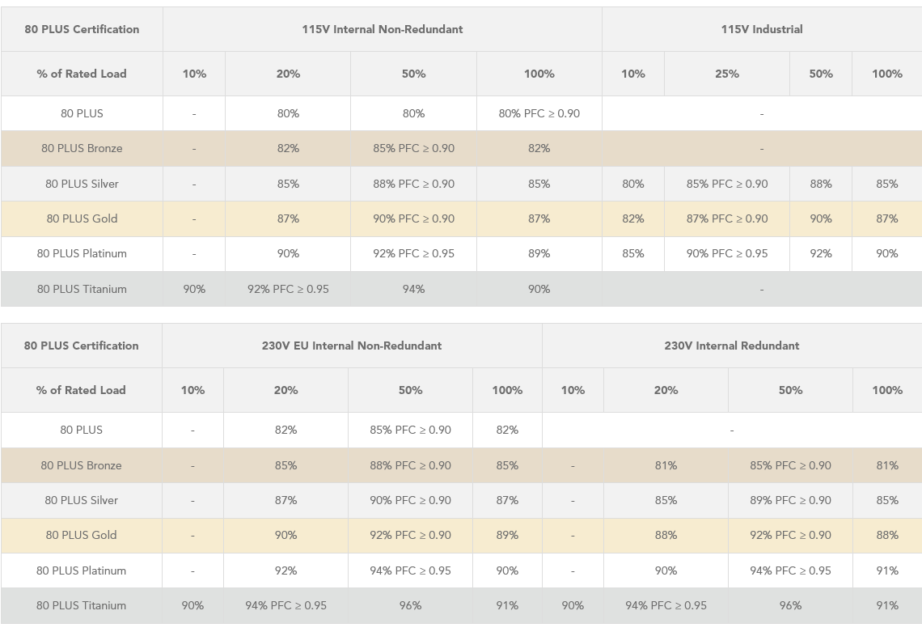This screenshot has width=922, height=632.
Task: Click the "115V Internal Non-Redundant" column header
Action: coord(382,29)
